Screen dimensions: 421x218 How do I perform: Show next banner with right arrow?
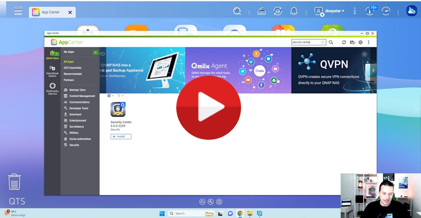point(373,70)
